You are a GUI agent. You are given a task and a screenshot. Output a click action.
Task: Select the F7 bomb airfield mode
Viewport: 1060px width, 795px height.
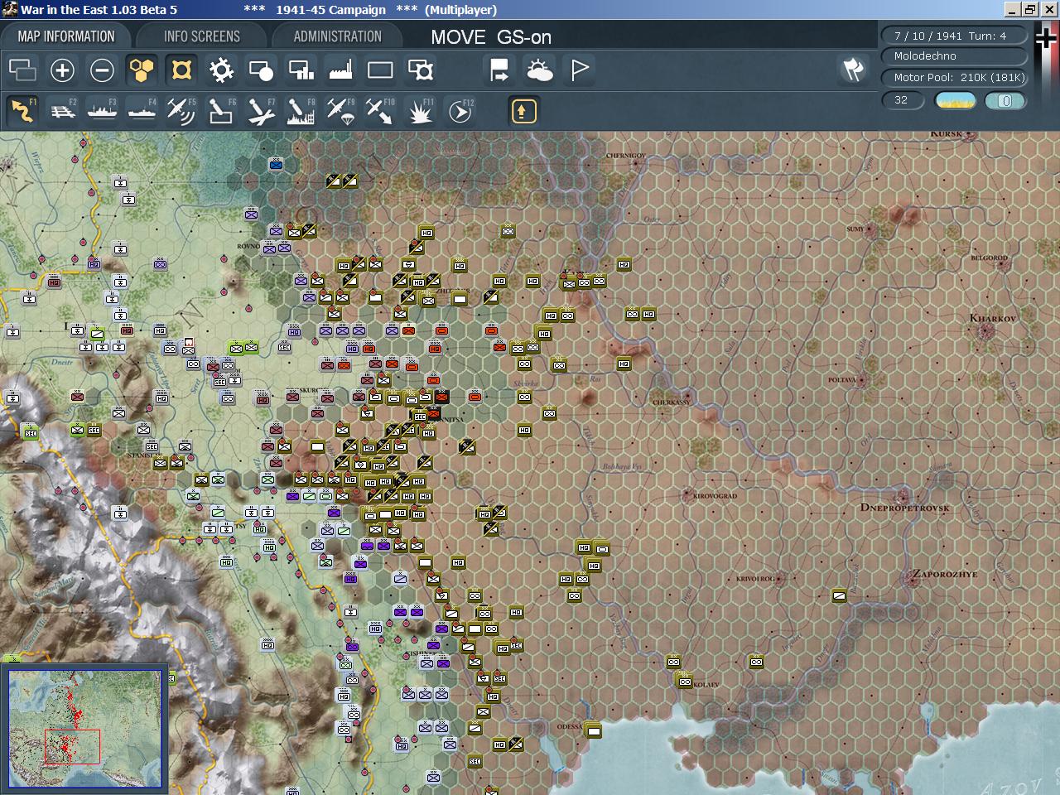(x=261, y=111)
